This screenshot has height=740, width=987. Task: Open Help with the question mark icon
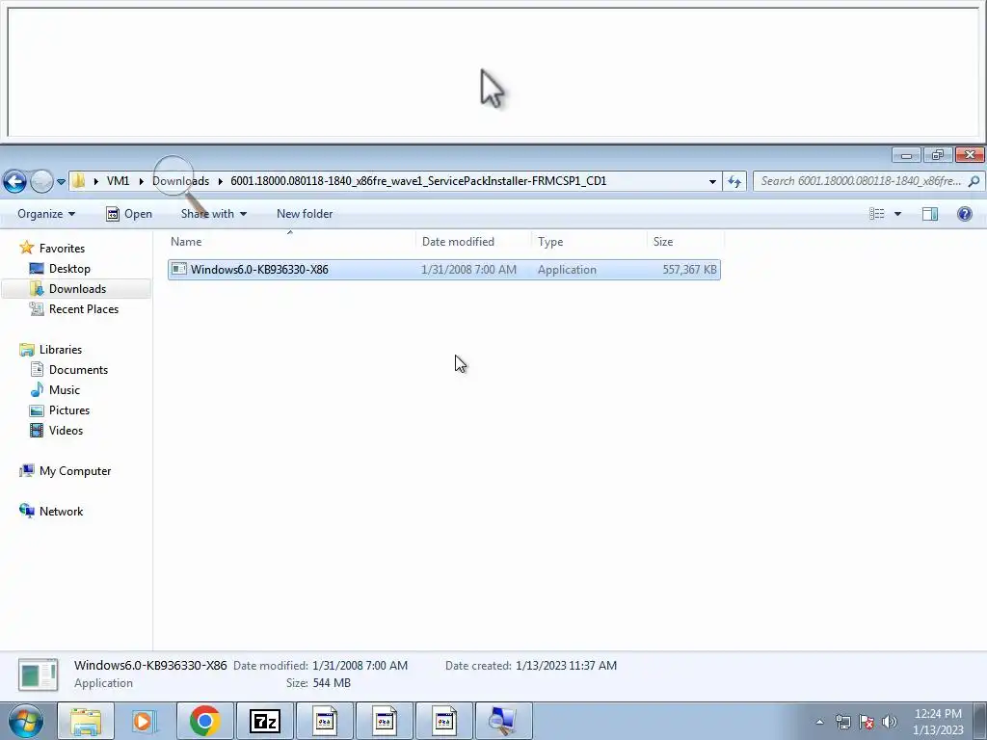tap(964, 214)
